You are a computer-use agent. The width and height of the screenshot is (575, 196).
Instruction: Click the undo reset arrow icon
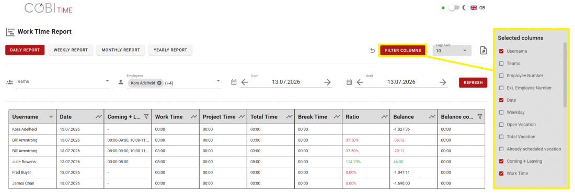[x=373, y=51]
